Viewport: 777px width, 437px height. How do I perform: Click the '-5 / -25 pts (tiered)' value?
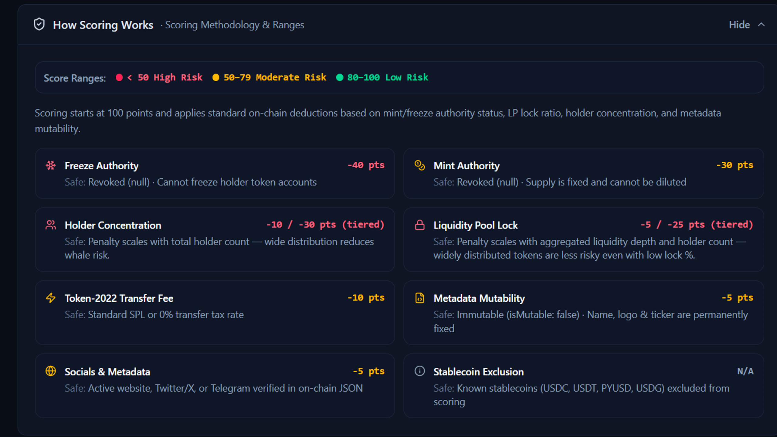(x=697, y=225)
